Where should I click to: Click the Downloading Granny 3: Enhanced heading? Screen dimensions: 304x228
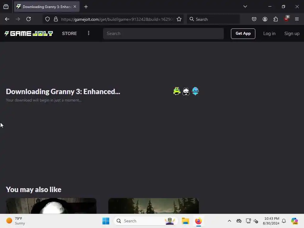click(63, 91)
